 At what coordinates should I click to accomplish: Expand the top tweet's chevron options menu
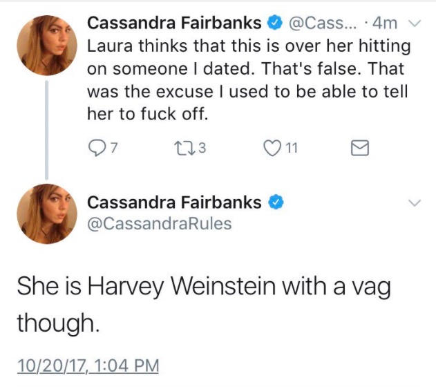pyautogui.click(x=415, y=23)
